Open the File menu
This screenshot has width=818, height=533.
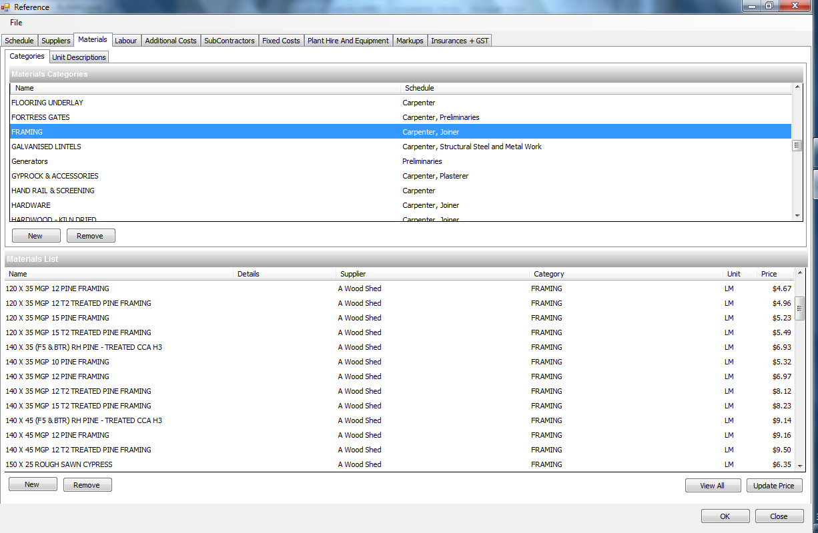(x=16, y=23)
